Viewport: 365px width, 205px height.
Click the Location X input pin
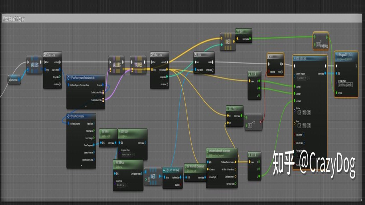[x=295, y=86]
